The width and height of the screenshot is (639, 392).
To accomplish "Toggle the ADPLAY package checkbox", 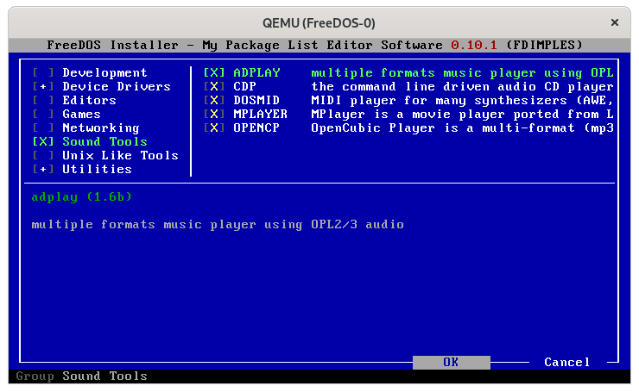I will [x=213, y=73].
